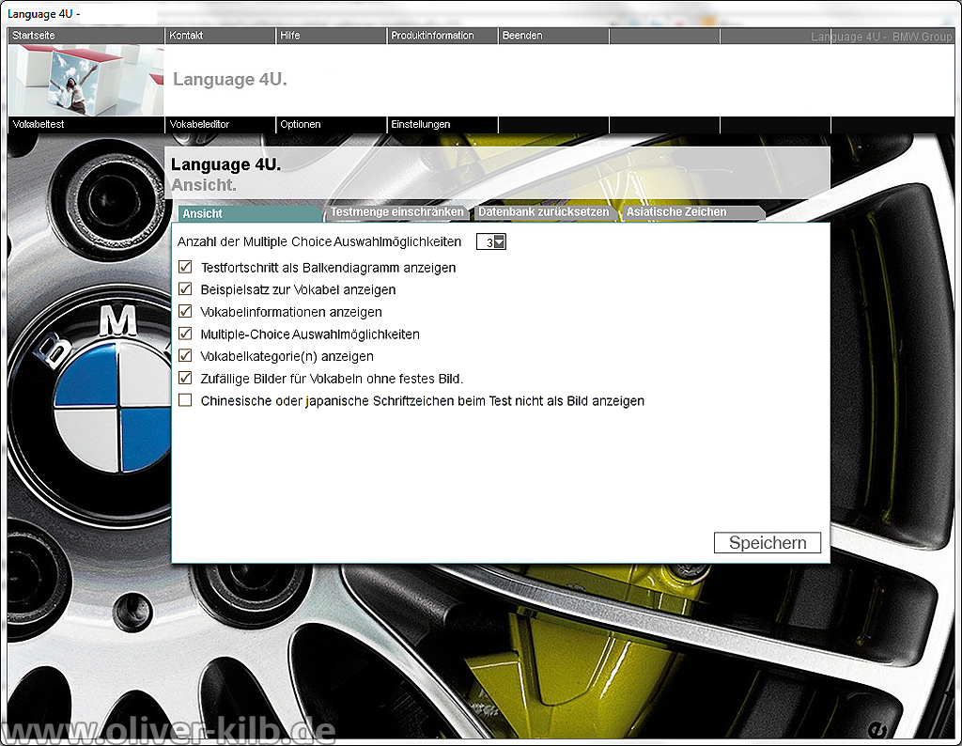Switch to the Testmenge einschränken tab

tap(397, 212)
